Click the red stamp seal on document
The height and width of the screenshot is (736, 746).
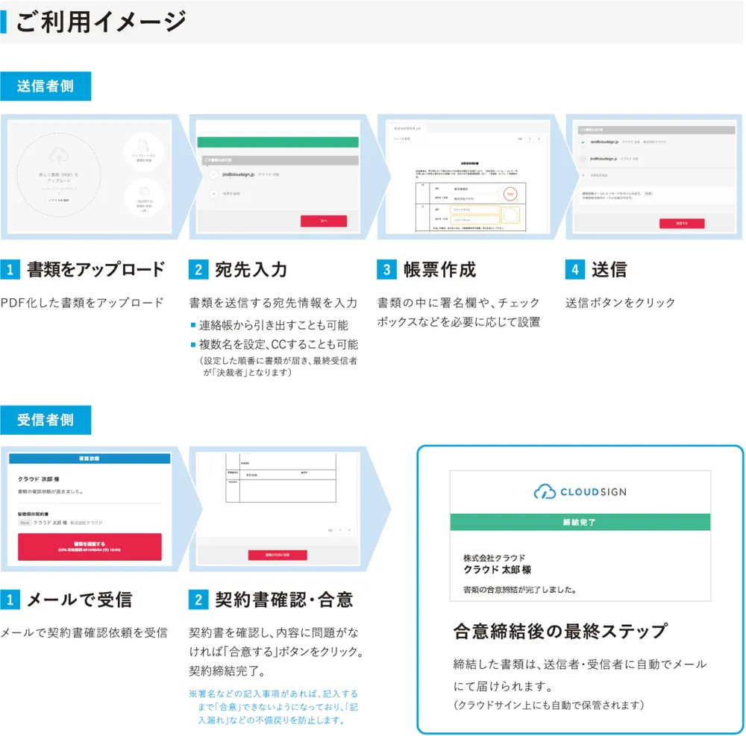click(x=510, y=193)
